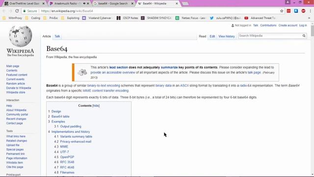This screenshot has width=314, height=177.
Task: Open the Create account link
Action: 288,25
